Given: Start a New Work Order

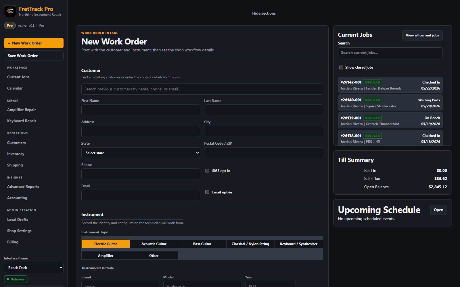Looking at the screenshot, I should coord(34,43).
